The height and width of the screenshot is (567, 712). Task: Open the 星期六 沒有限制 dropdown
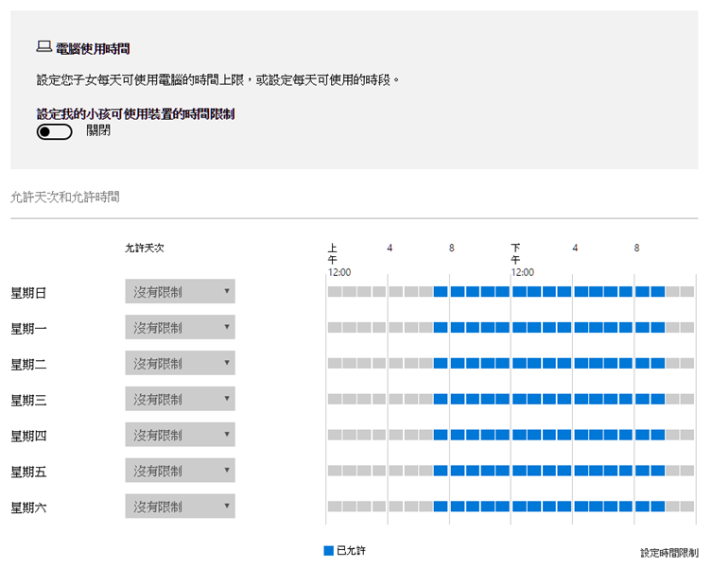(x=180, y=507)
